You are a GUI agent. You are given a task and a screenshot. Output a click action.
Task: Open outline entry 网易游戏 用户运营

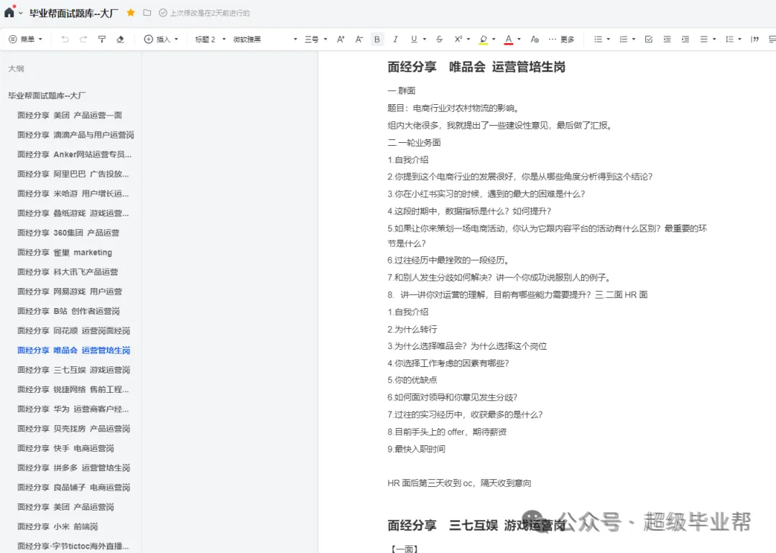(x=70, y=292)
